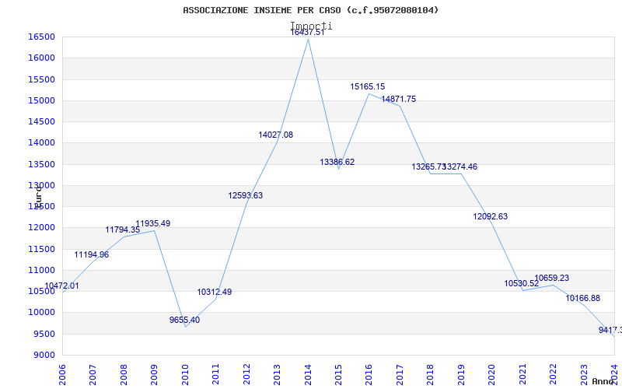Click the 2010 label on the x-axis
This screenshot has height=389, width=622.
[x=185, y=375]
